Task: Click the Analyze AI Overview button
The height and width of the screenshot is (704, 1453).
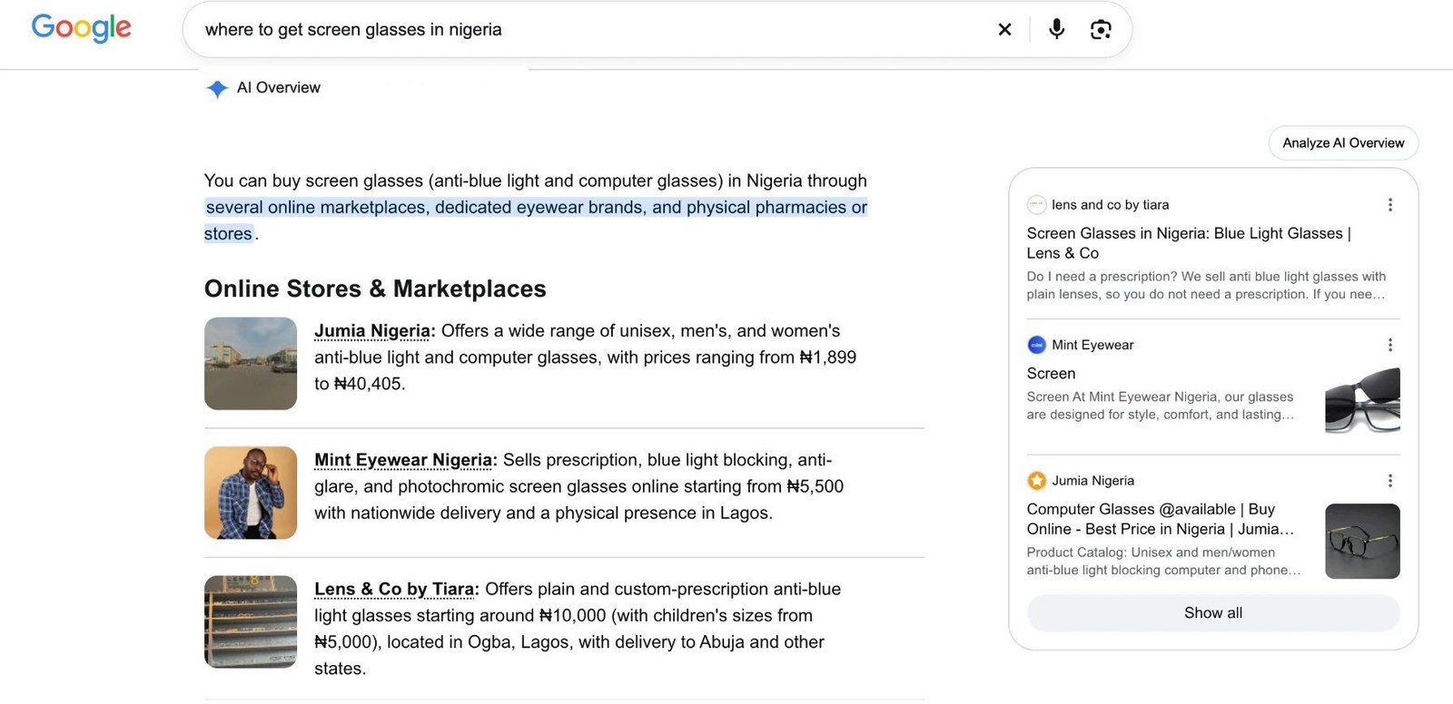Action: pos(1343,142)
